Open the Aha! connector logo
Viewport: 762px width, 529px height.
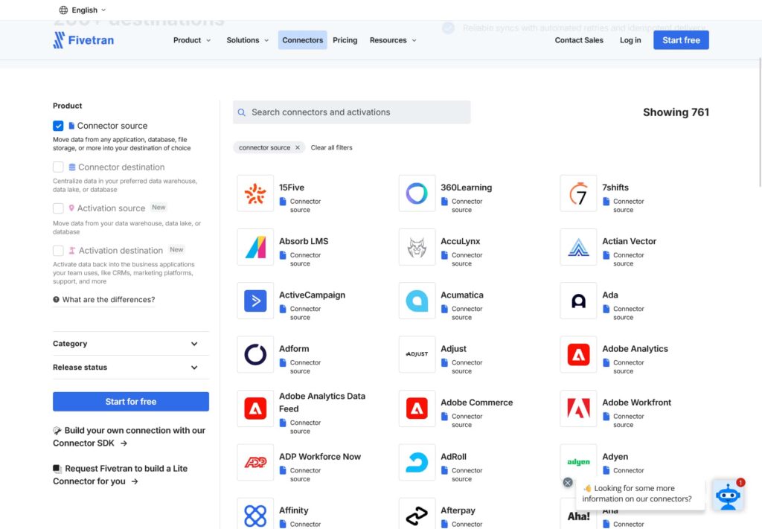(578, 515)
